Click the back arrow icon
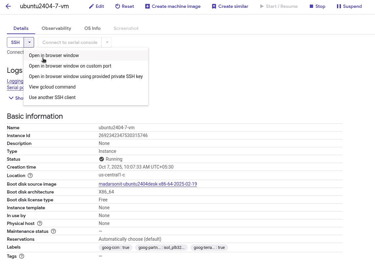This screenshot has height=264, width=375. click(x=8, y=6)
